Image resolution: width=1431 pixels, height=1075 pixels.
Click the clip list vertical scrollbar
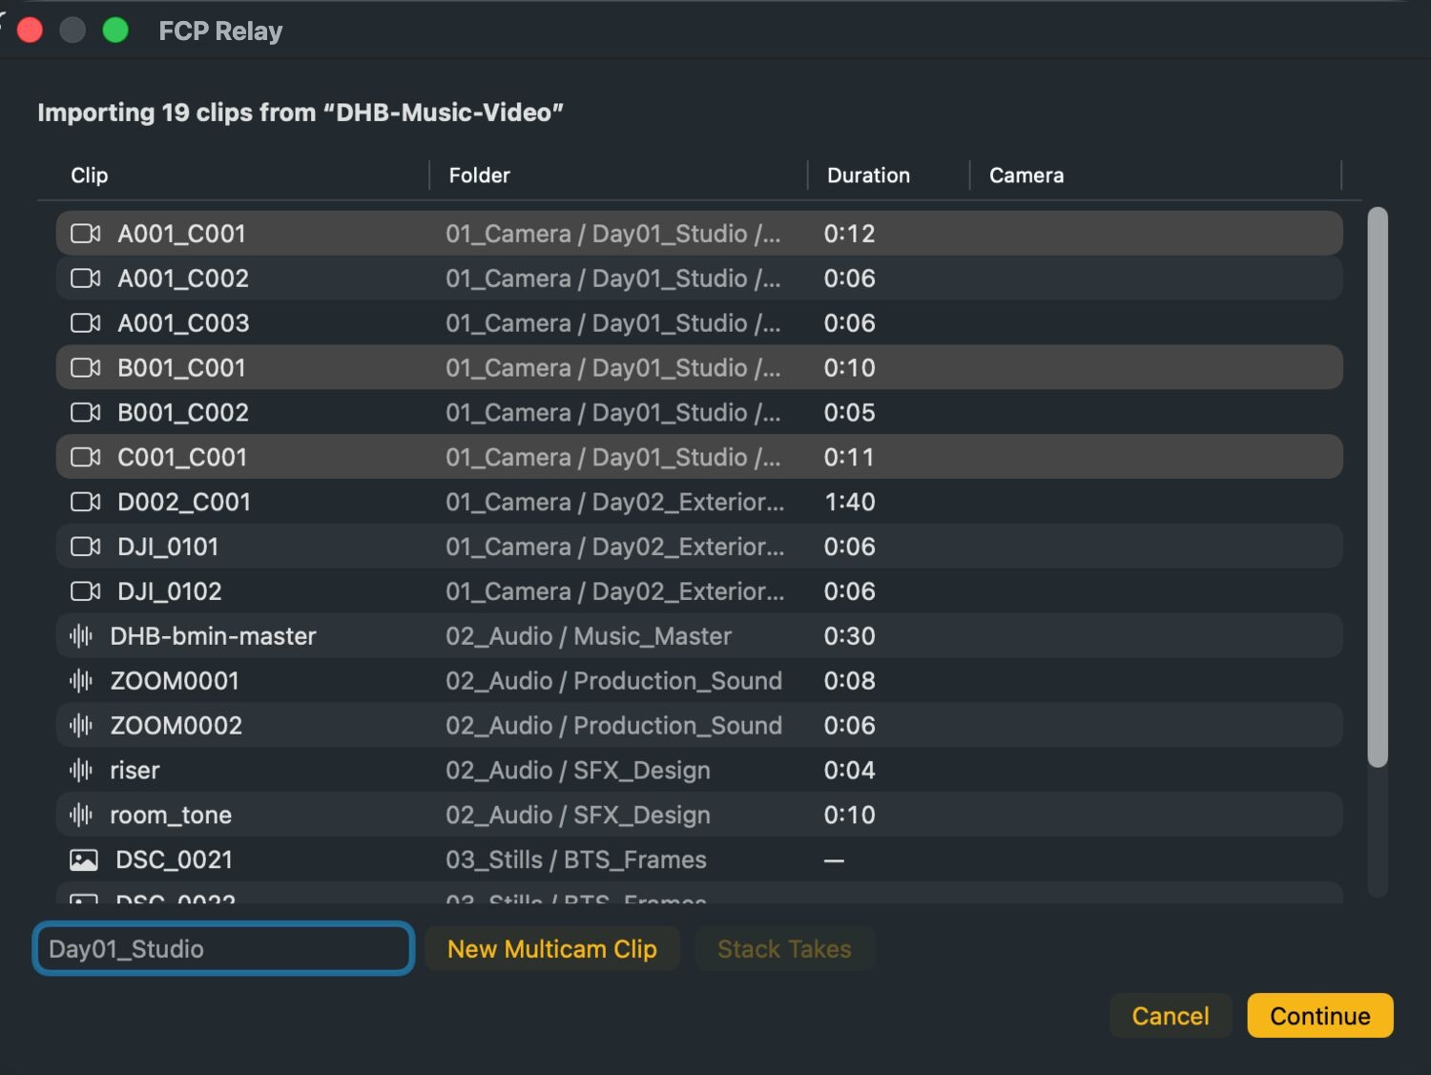tap(1377, 486)
